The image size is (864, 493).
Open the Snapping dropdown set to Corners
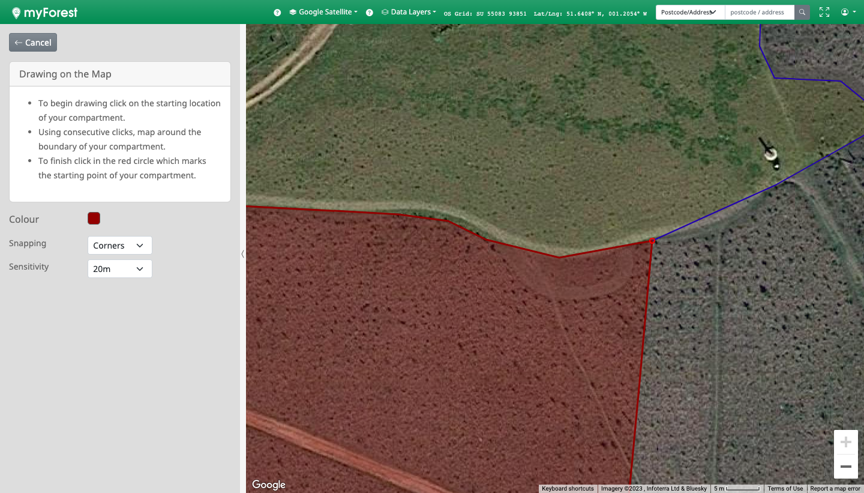pyautogui.click(x=119, y=246)
